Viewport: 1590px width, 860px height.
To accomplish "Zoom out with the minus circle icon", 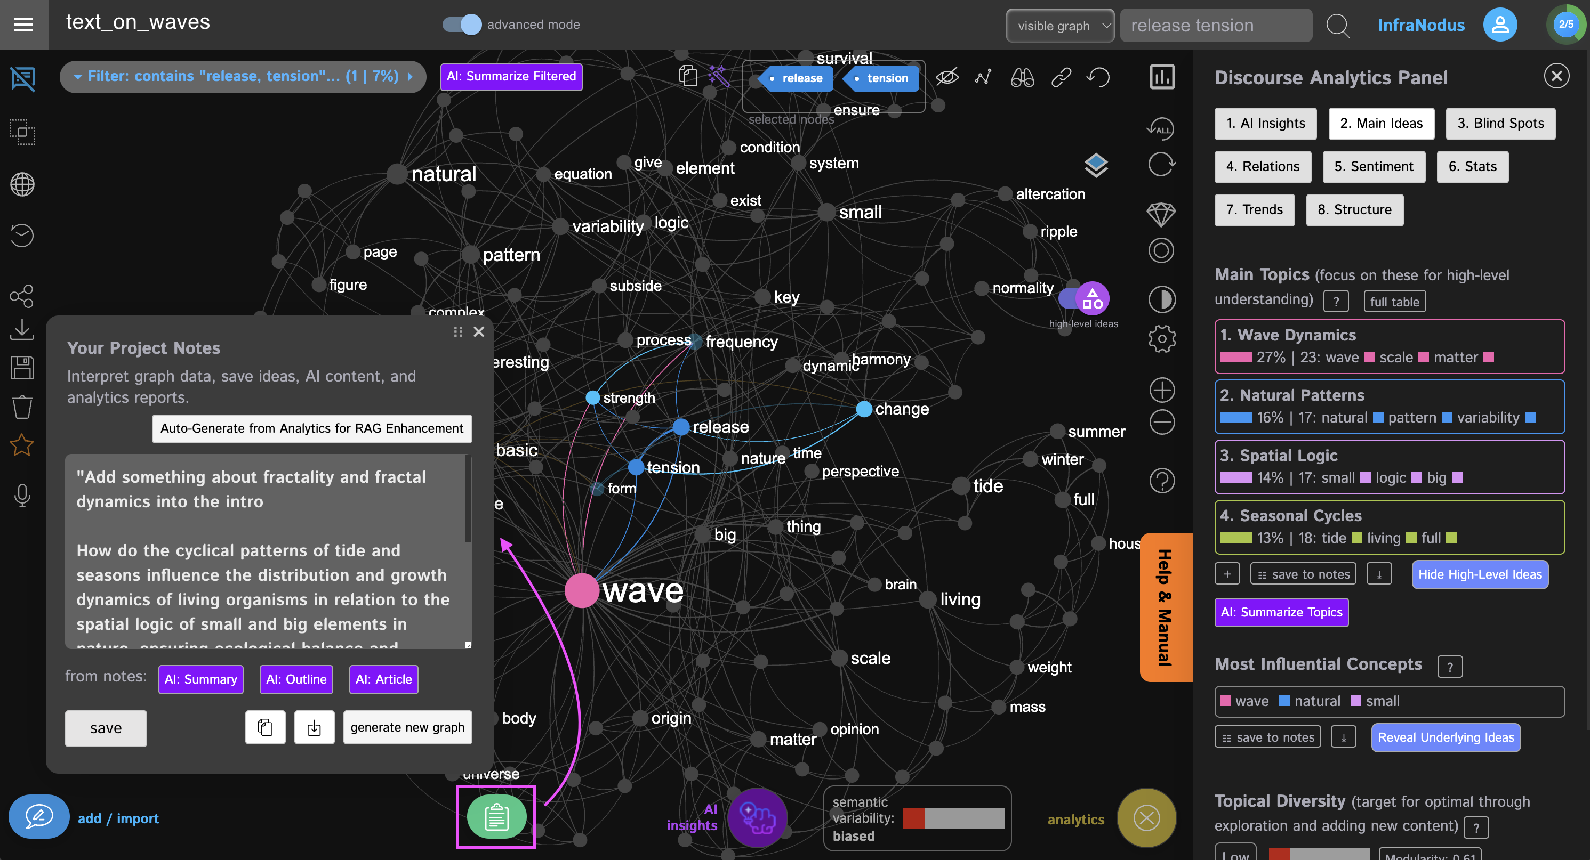I will pos(1162,422).
